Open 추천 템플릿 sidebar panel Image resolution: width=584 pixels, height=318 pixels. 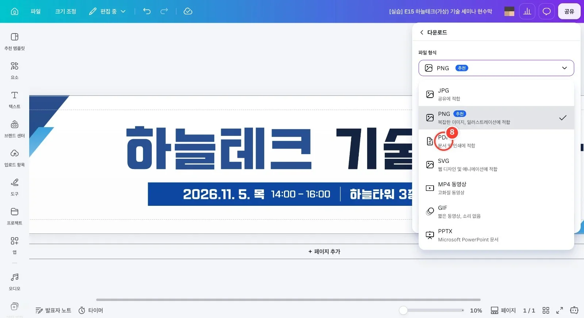pos(15,42)
